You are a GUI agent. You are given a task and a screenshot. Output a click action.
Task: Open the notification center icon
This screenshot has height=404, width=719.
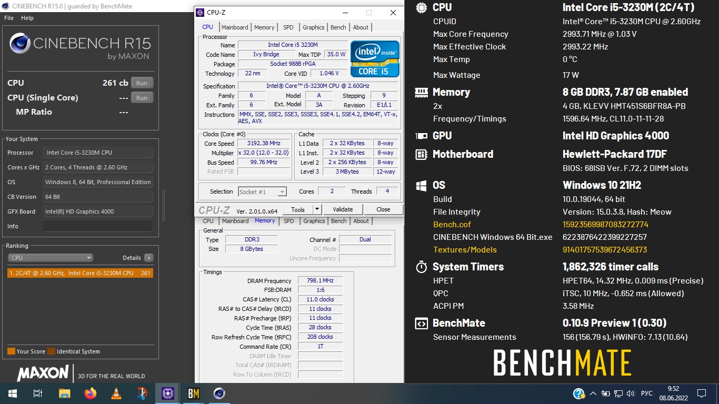[x=702, y=393]
